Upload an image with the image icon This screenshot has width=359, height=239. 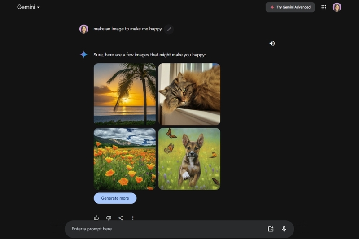point(271,229)
